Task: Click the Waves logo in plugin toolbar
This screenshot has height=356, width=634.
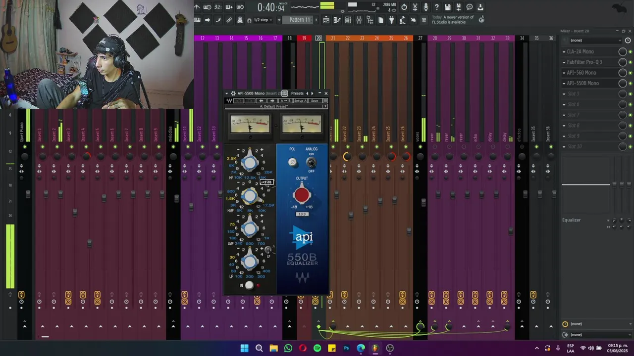Action: click(x=229, y=101)
